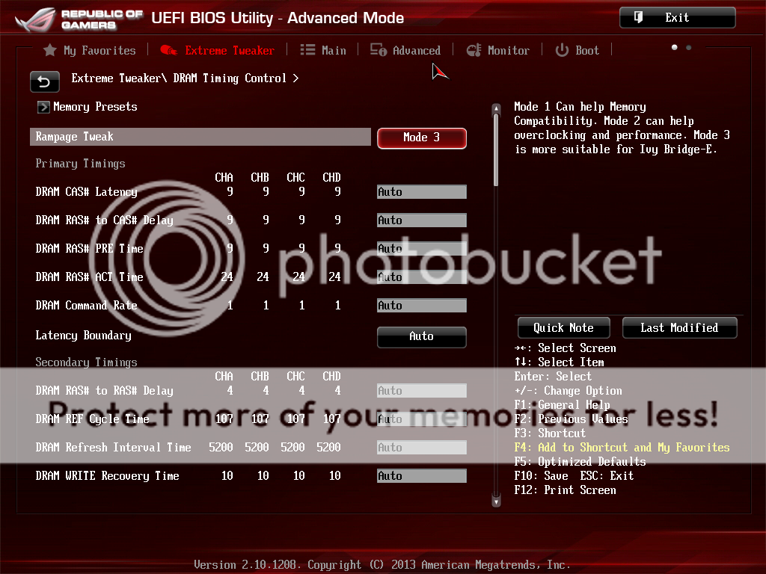Image resolution: width=766 pixels, height=574 pixels.
Task: Click the Last Modified button
Action: click(x=678, y=327)
